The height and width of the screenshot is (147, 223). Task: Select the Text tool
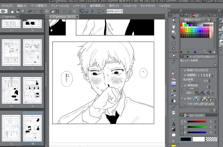[x=174, y=124]
